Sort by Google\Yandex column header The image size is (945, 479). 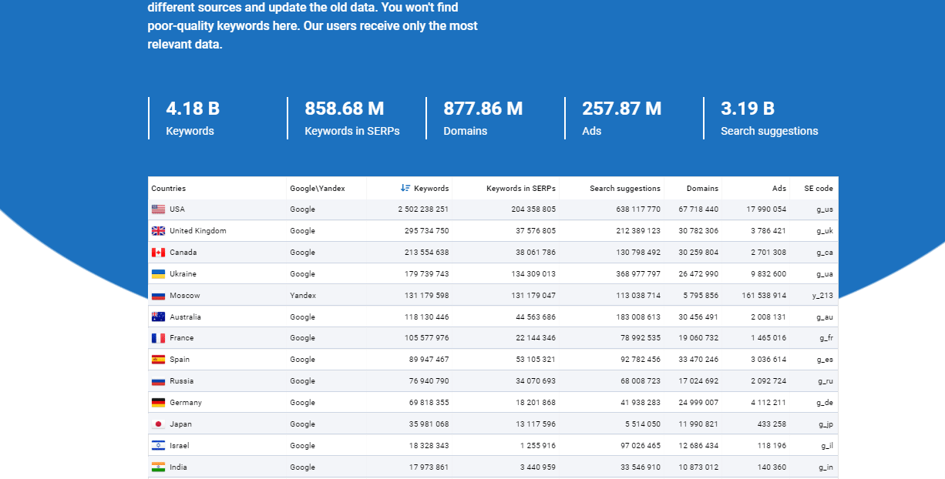[x=318, y=189]
